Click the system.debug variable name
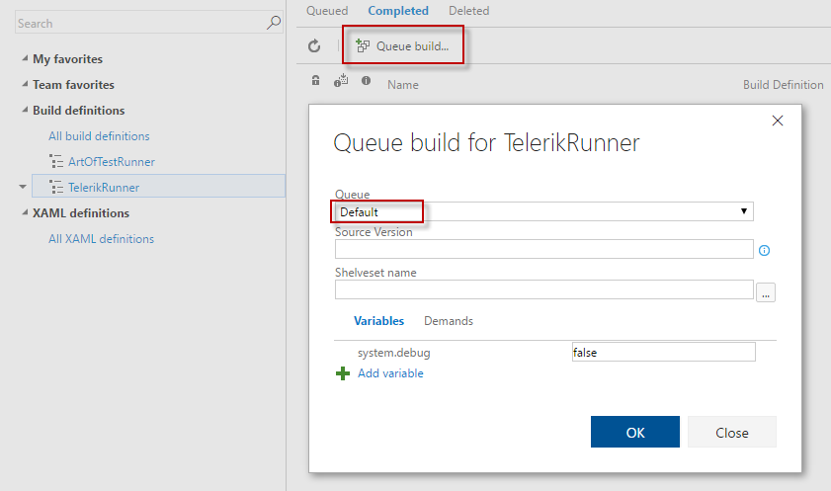 pos(394,353)
